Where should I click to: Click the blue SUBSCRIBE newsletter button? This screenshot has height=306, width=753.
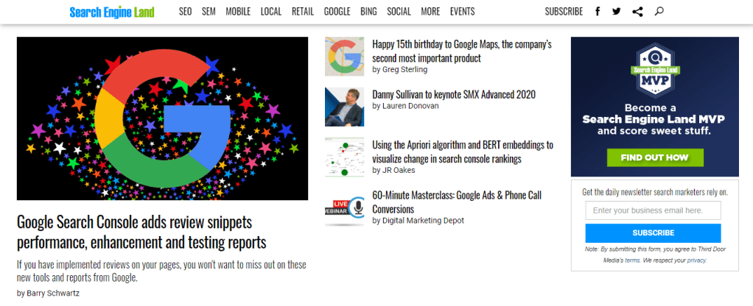[653, 233]
